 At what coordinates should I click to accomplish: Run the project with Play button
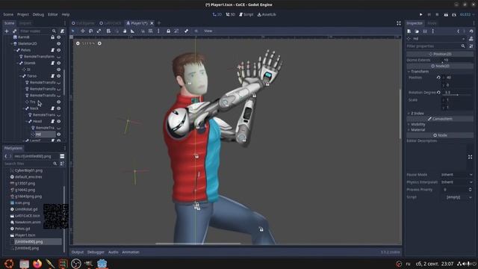coord(421,14)
